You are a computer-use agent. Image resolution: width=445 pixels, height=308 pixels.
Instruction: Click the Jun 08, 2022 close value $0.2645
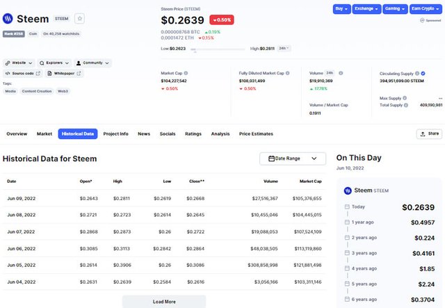(x=195, y=215)
